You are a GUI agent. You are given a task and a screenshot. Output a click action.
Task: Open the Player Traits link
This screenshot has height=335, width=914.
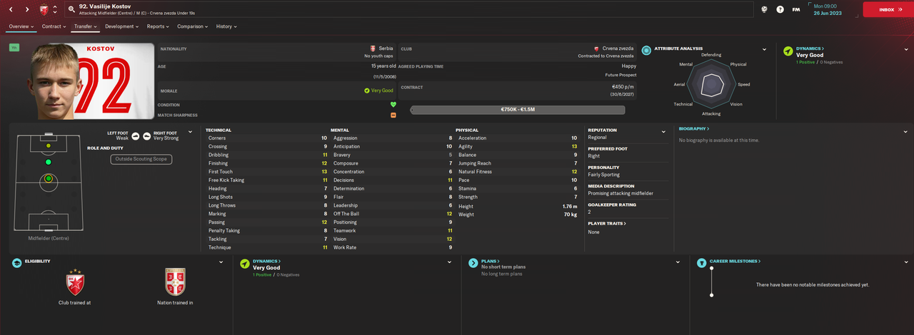coord(607,224)
